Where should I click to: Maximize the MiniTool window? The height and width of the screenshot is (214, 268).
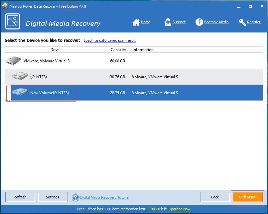point(250,7)
